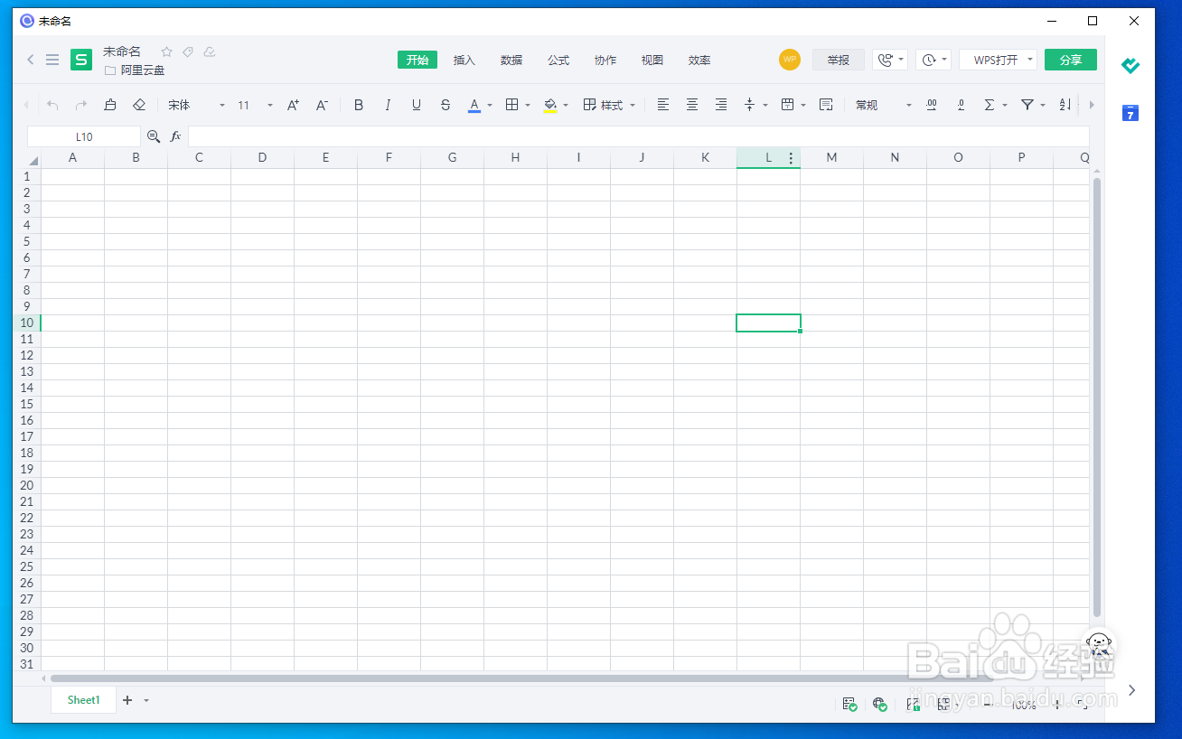Click the zoom in plus button
The height and width of the screenshot is (739, 1182).
pos(1057,704)
